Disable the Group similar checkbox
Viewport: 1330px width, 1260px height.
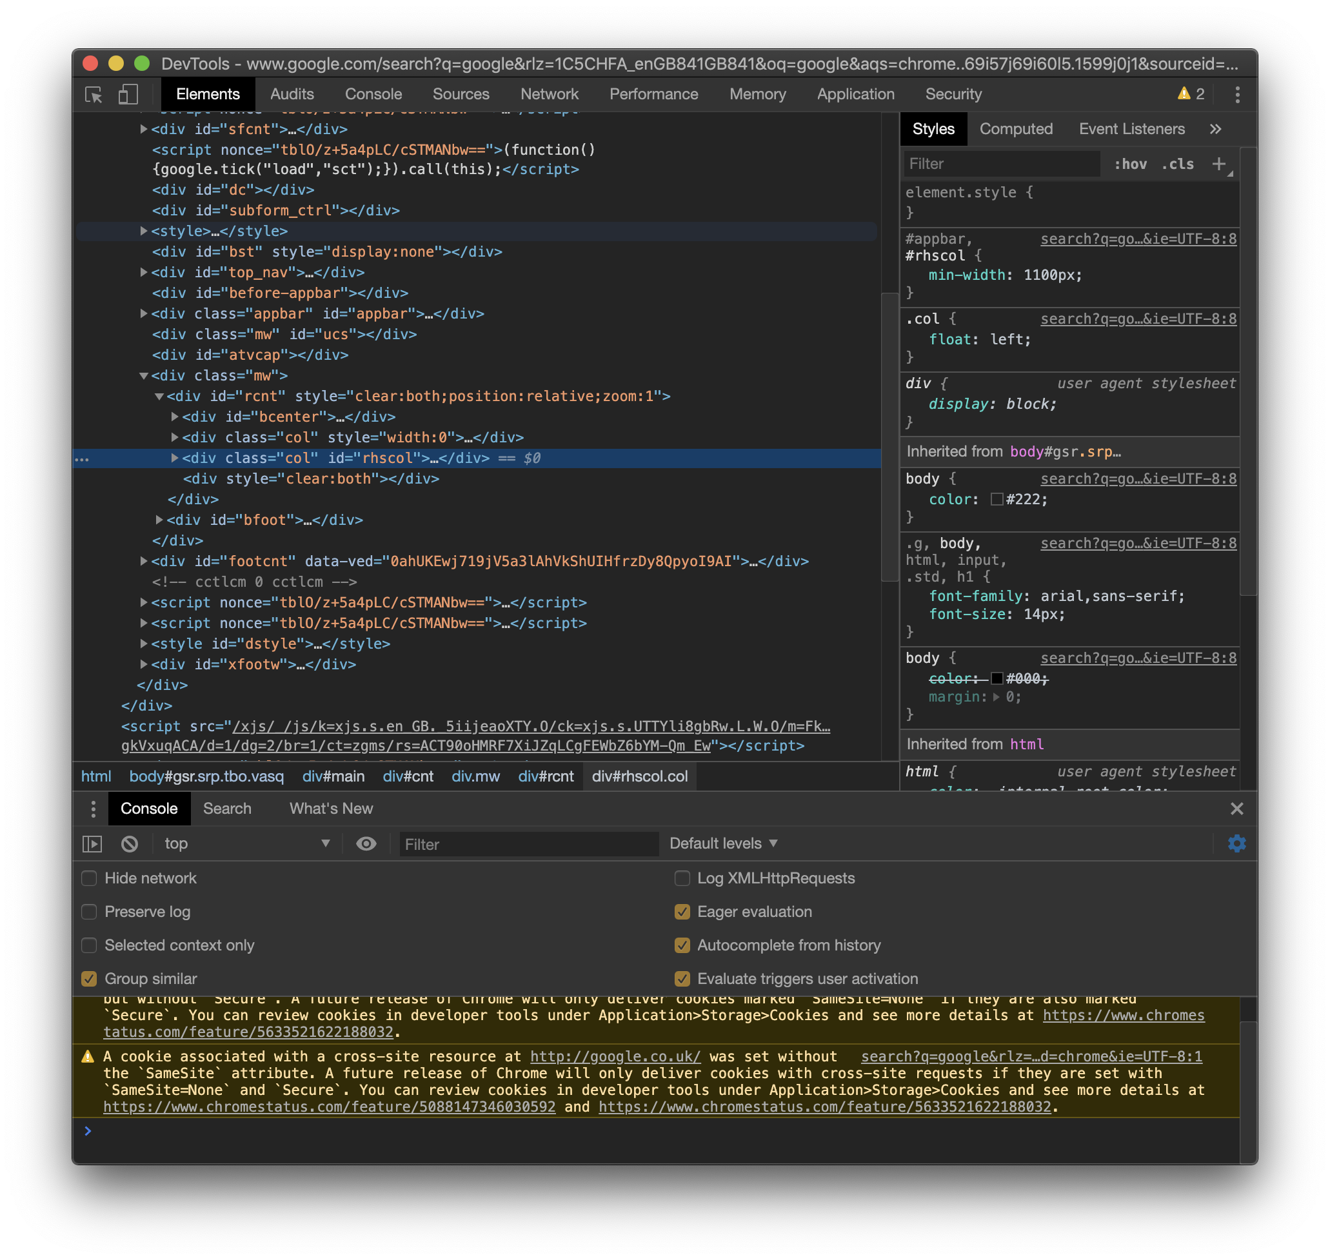(x=90, y=979)
